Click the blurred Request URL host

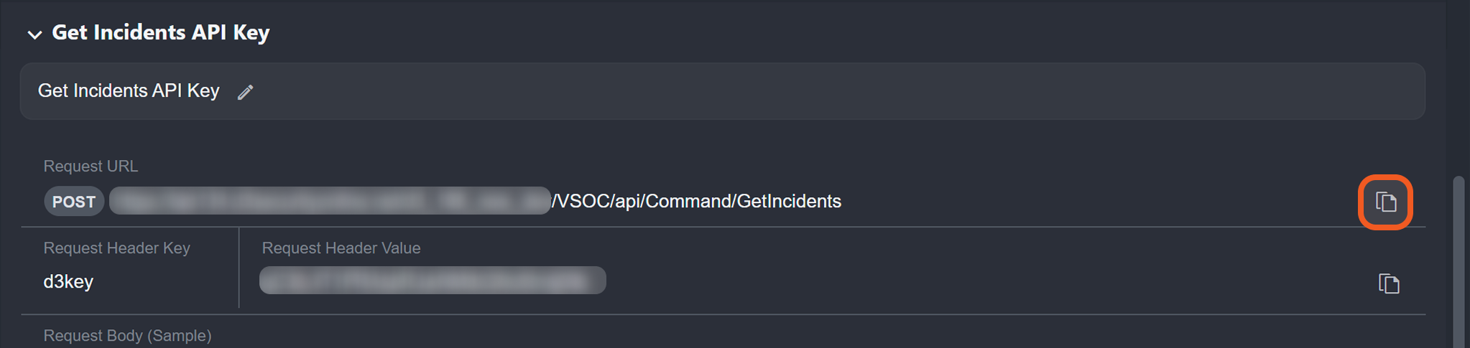point(329,201)
